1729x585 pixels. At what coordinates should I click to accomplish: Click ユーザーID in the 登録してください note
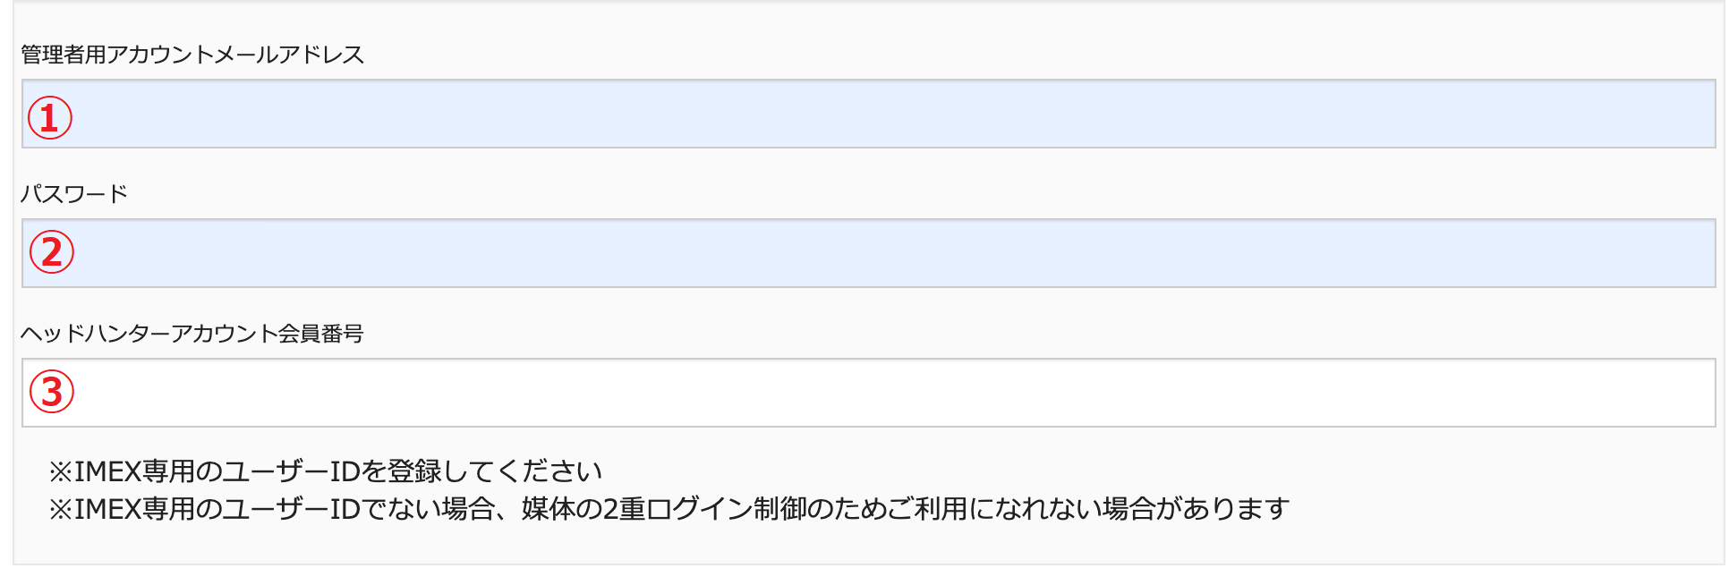click(x=291, y=471)
